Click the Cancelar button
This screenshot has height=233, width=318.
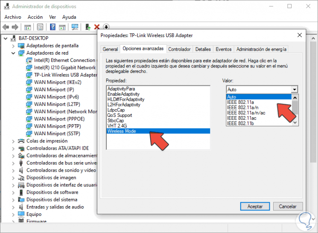(x=288, y=207)
